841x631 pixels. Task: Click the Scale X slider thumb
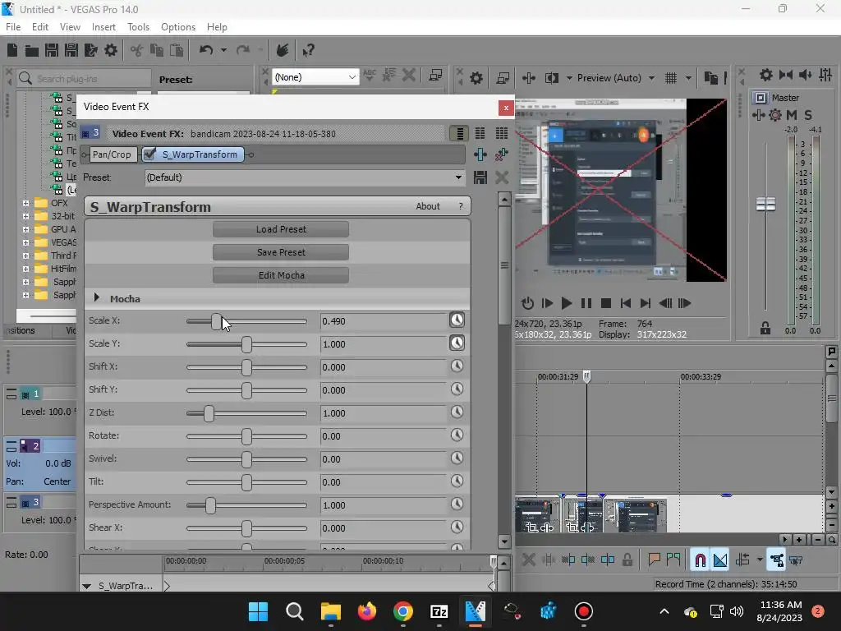click(x=216, y=321)
